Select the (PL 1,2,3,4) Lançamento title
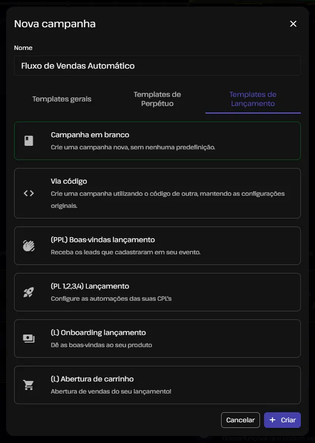Image resolution: width=315 pixels, height=443 pixels. [90, 286]
